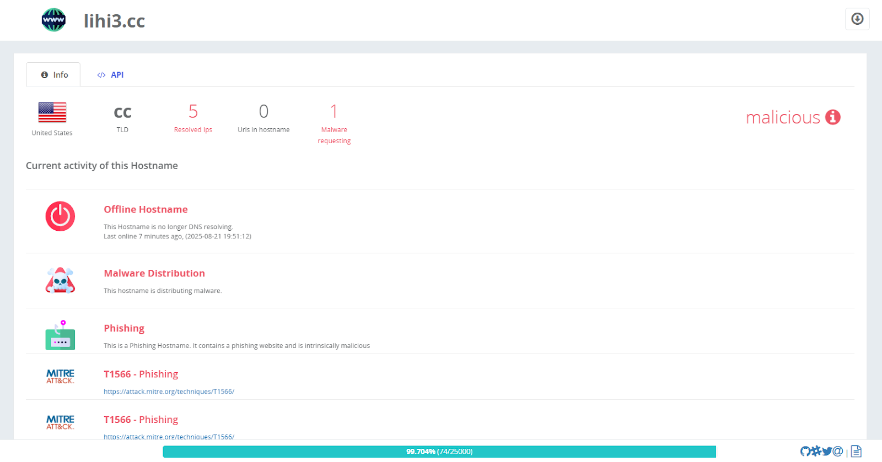Click the 5 Resolved Ips count
882x462 pixels.
[193, 112]
